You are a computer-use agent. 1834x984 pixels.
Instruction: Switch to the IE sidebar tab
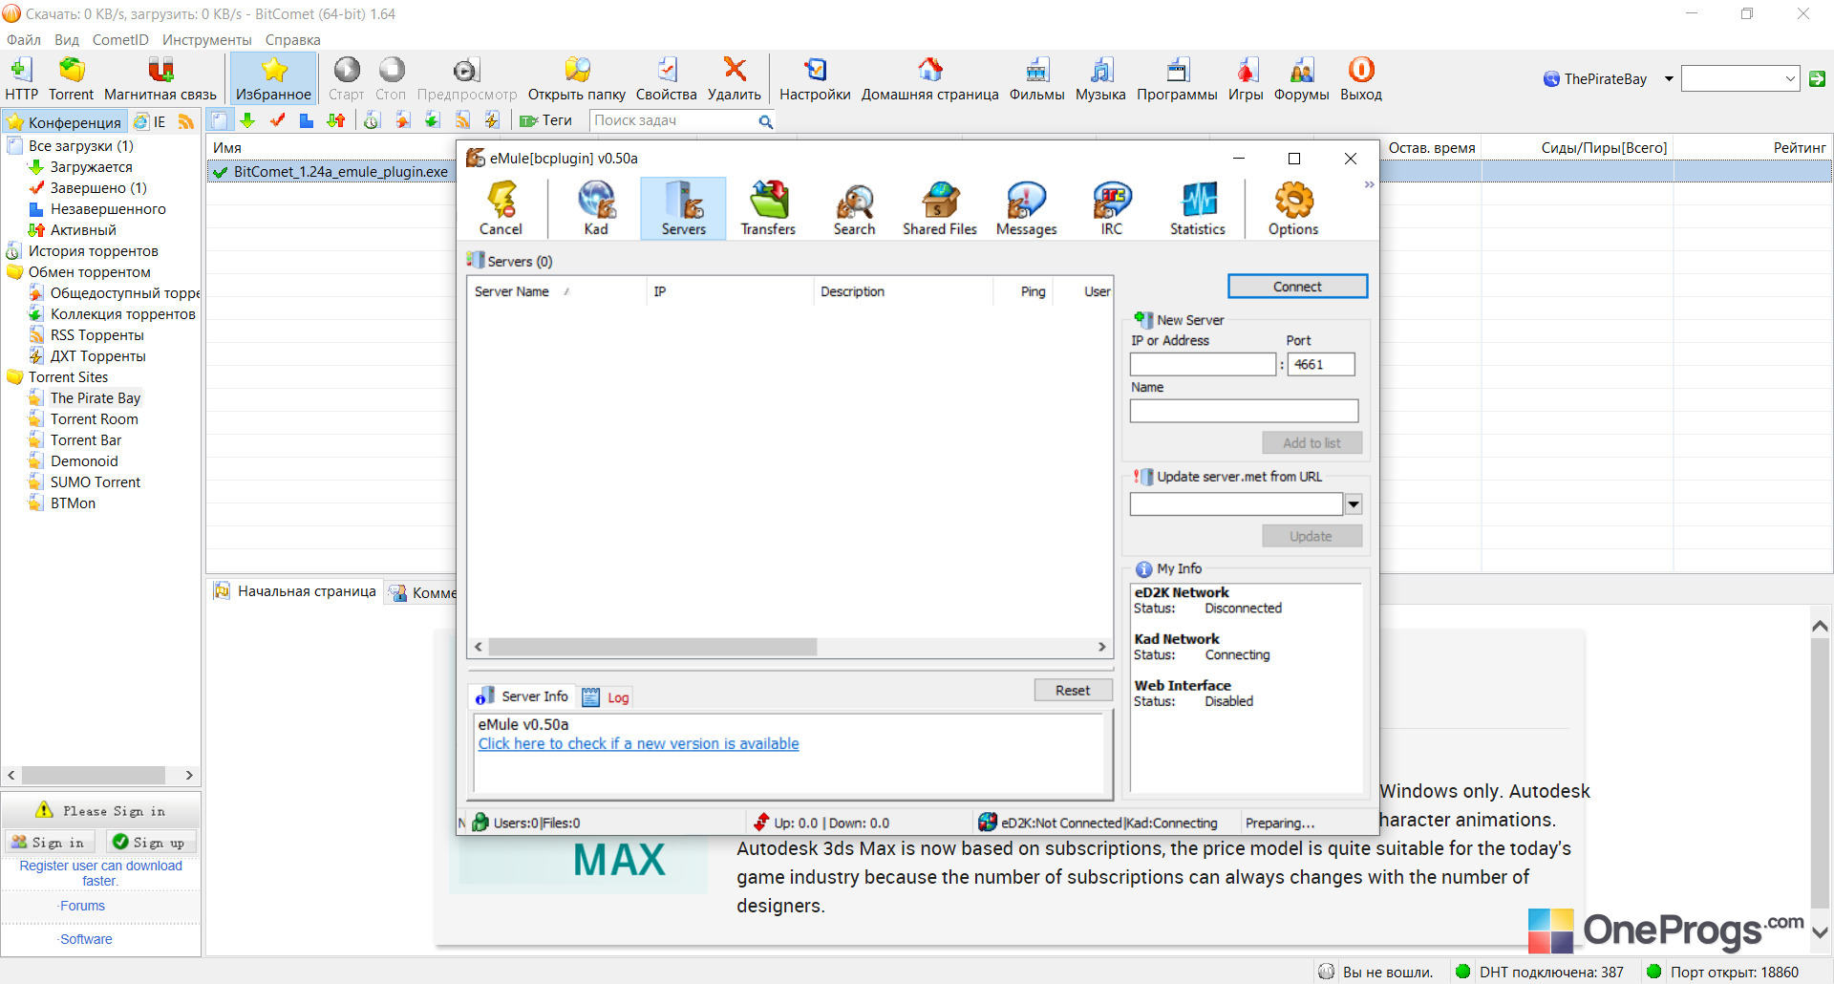pyautogui.click(x=151, y=122)
